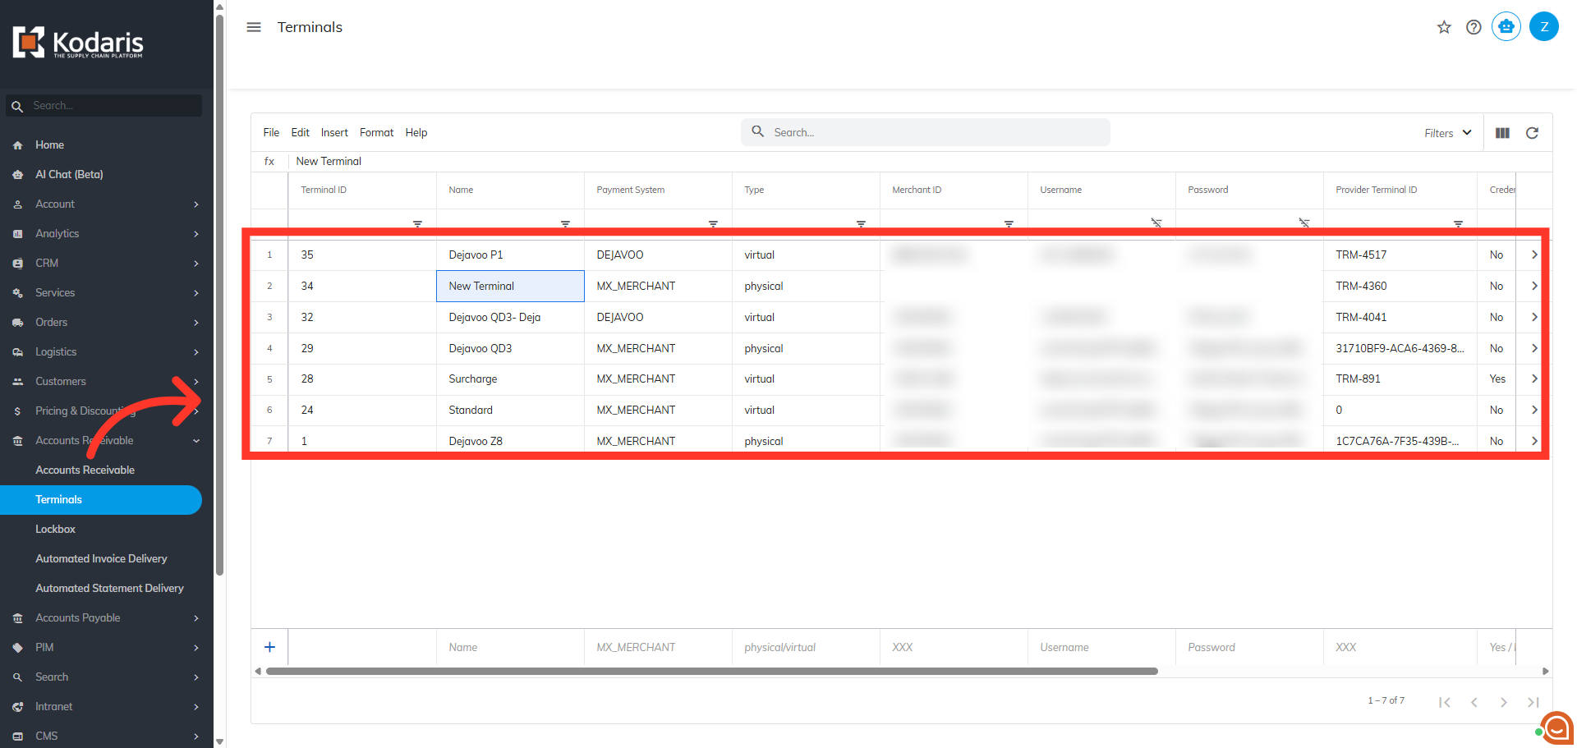Image resolution: width=1577 pixels, height=748 pixels.
Task: Click the formula bar showing New Terminal
Action: click(920, 161)
